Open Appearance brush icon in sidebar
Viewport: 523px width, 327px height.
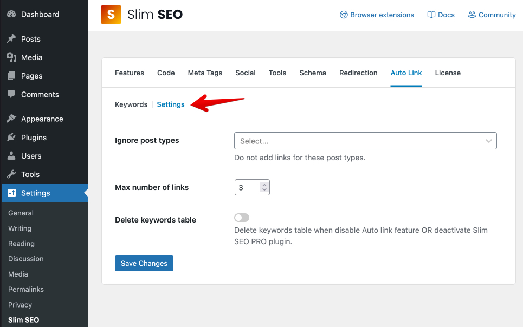point(11,119)
